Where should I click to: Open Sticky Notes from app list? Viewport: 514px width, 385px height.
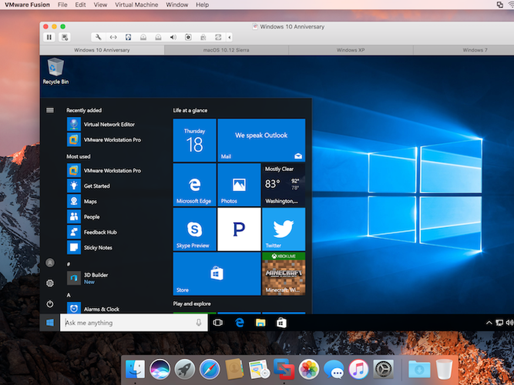tap(98, 248)
